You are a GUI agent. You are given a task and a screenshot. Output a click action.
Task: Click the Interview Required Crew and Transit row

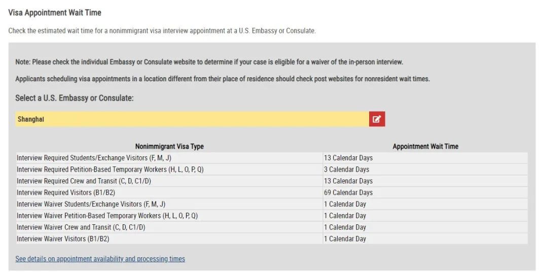pyautogui.click(x=272, y=181)
